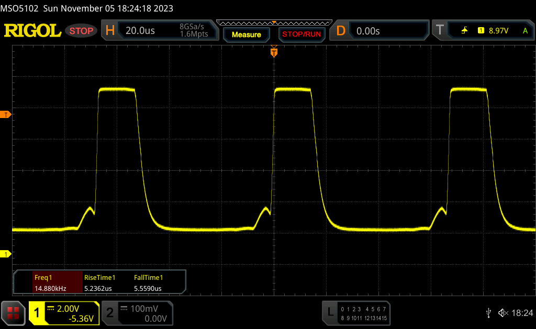Screen dimensions: 536x329
Task: Click the USB connection status icon
Action: [x=488, y=313]
